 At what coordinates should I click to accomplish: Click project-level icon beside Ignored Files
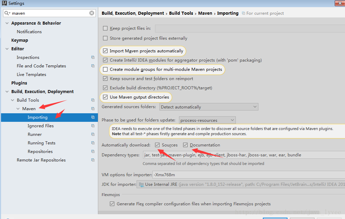pyautogui.click(x=93, y=126)
